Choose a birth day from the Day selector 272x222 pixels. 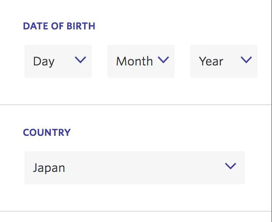(x=58, y=61)
